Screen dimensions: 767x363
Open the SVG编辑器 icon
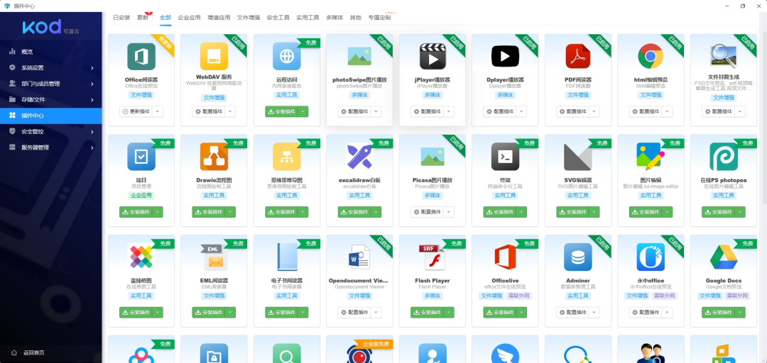click(578, 157)
